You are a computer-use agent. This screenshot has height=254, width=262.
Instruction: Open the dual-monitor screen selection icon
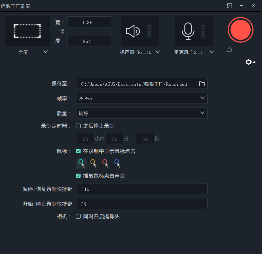[x=228, y=50]
